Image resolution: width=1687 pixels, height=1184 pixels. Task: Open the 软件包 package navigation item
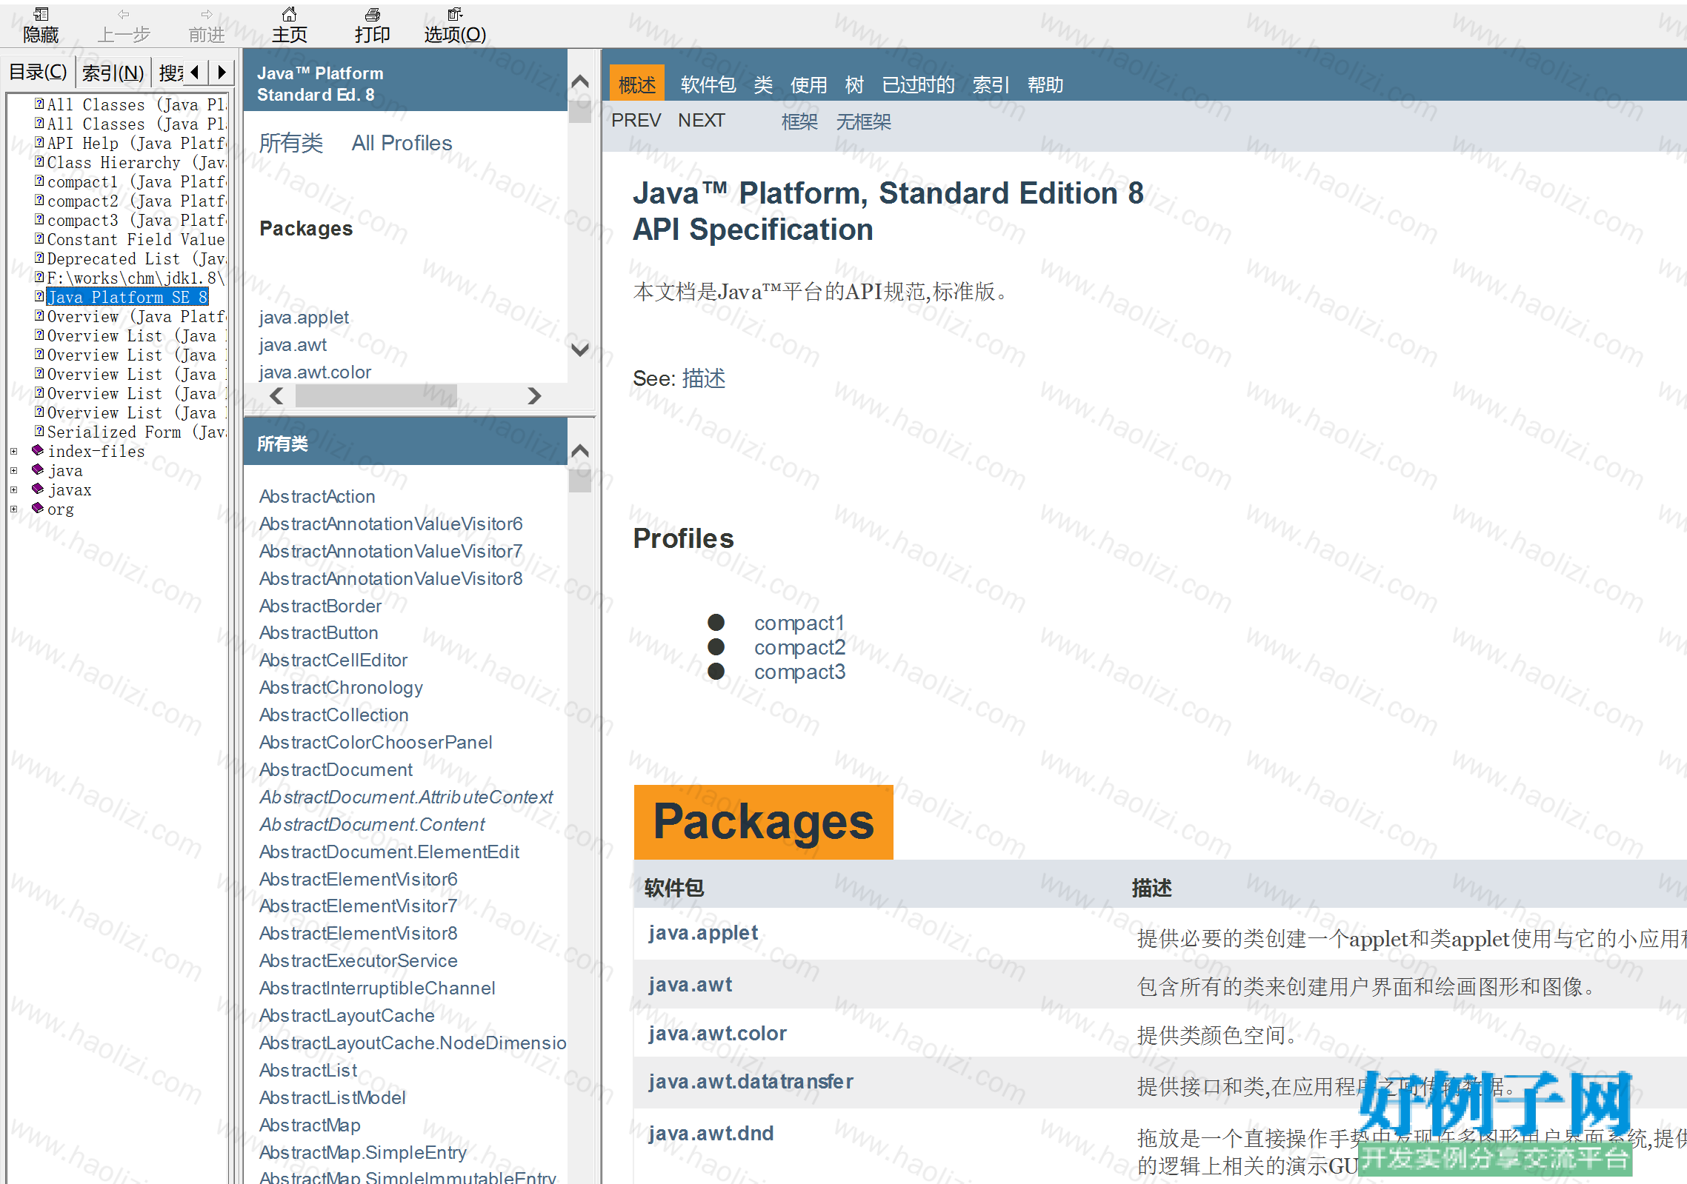pos(708,84)
